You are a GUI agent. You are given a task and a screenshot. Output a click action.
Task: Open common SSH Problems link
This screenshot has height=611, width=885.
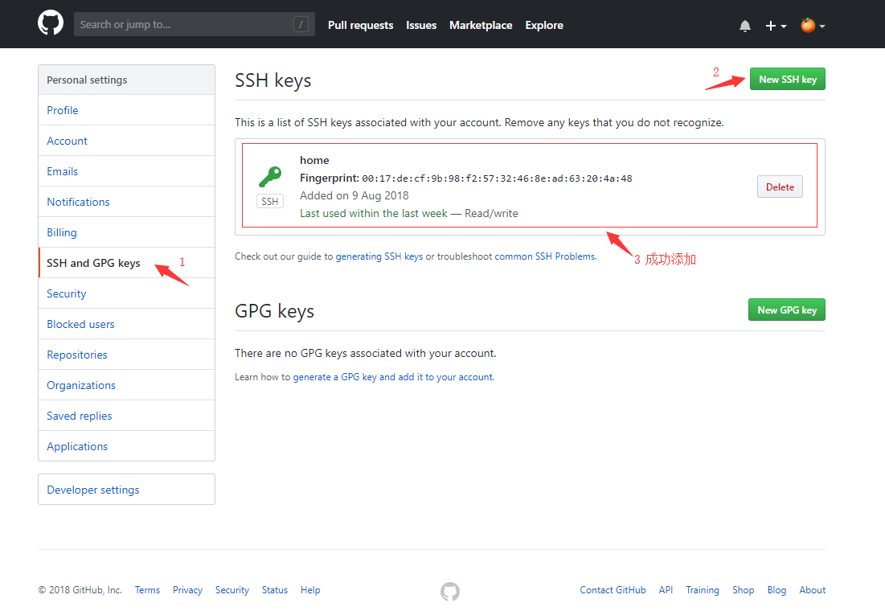click(x=544, y=256)
